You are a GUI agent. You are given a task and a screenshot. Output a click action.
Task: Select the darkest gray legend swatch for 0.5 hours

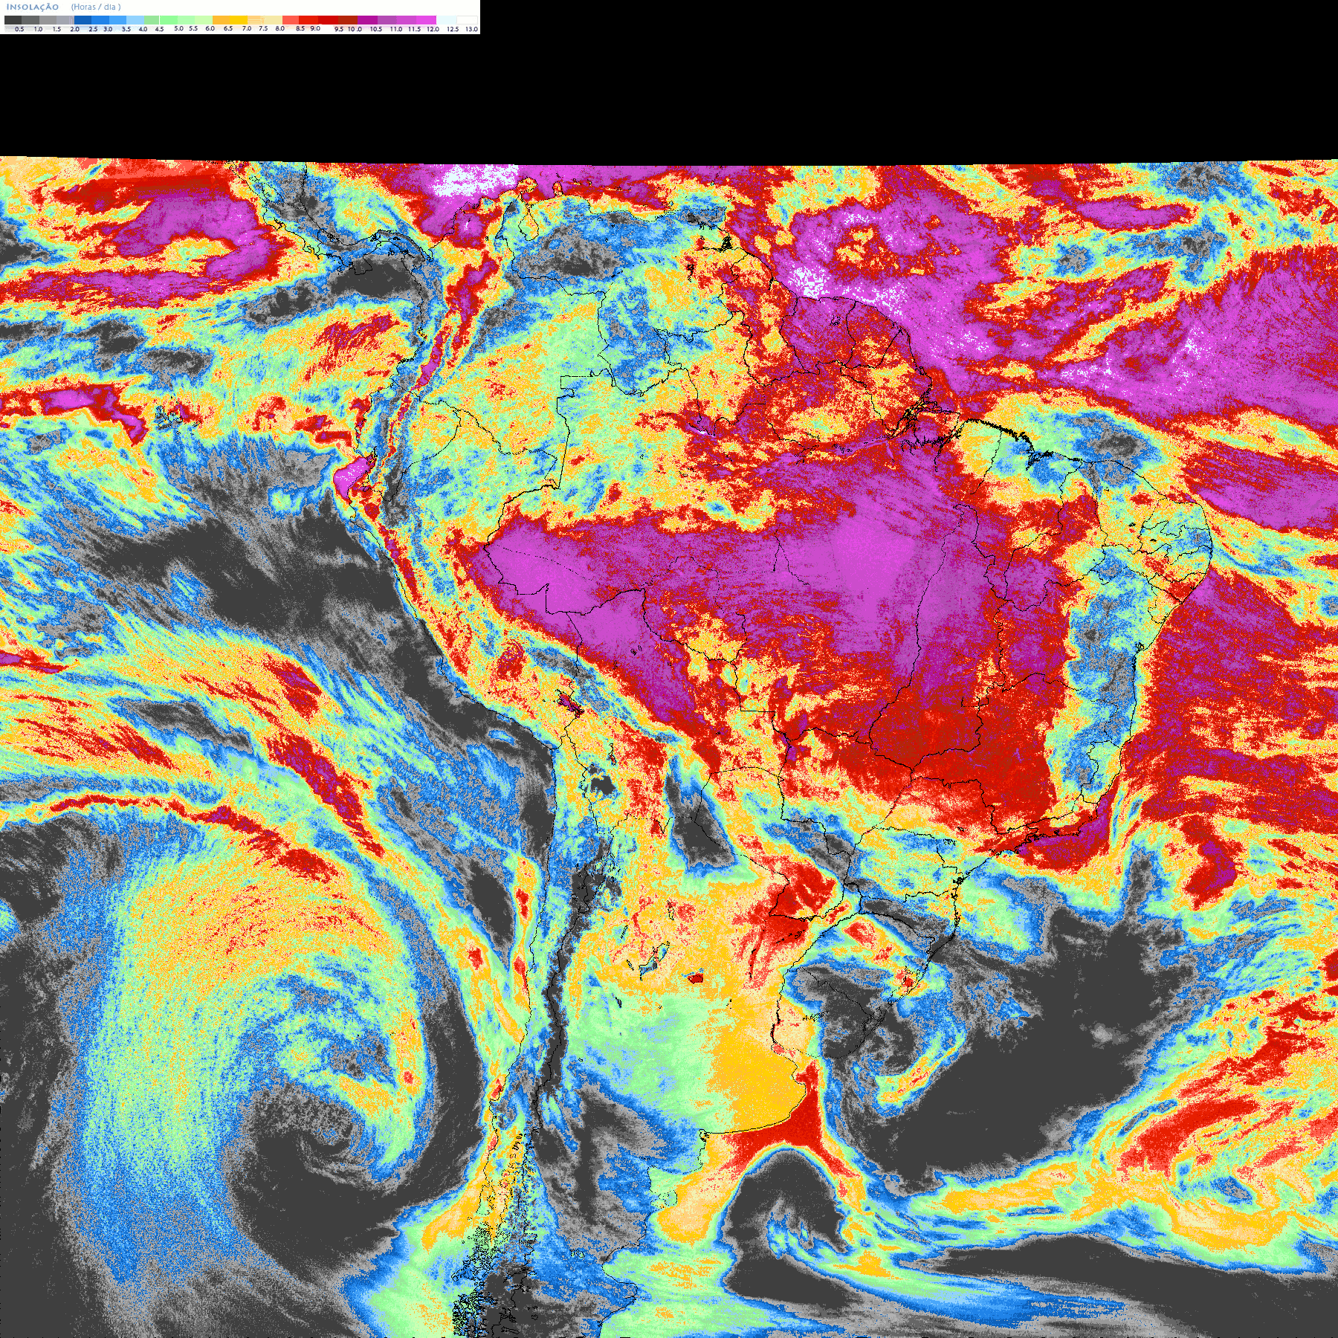[x=13, y=20]
